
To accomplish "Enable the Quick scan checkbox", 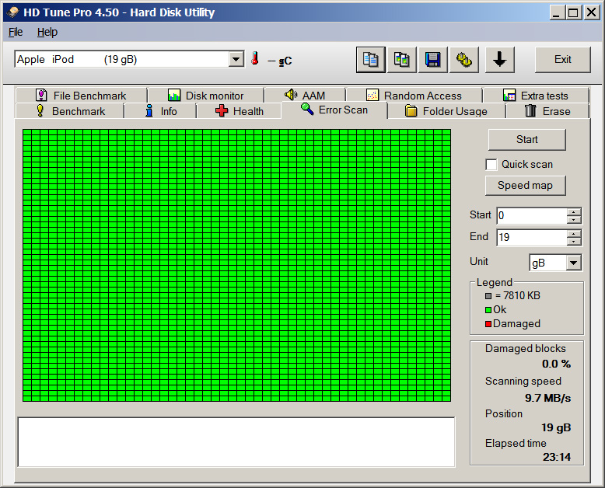I will tap(491, 165).
